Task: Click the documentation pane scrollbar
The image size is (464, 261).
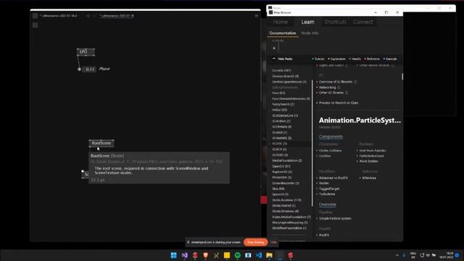Action: click(x=402, y=76)
